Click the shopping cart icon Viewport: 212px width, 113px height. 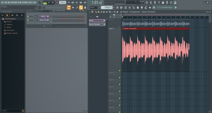click(154, 7)
